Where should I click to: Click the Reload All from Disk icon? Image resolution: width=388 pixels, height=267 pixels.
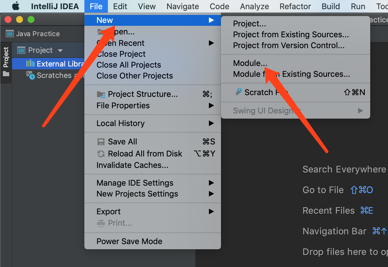pyautogui.click(x=101, y=154)
